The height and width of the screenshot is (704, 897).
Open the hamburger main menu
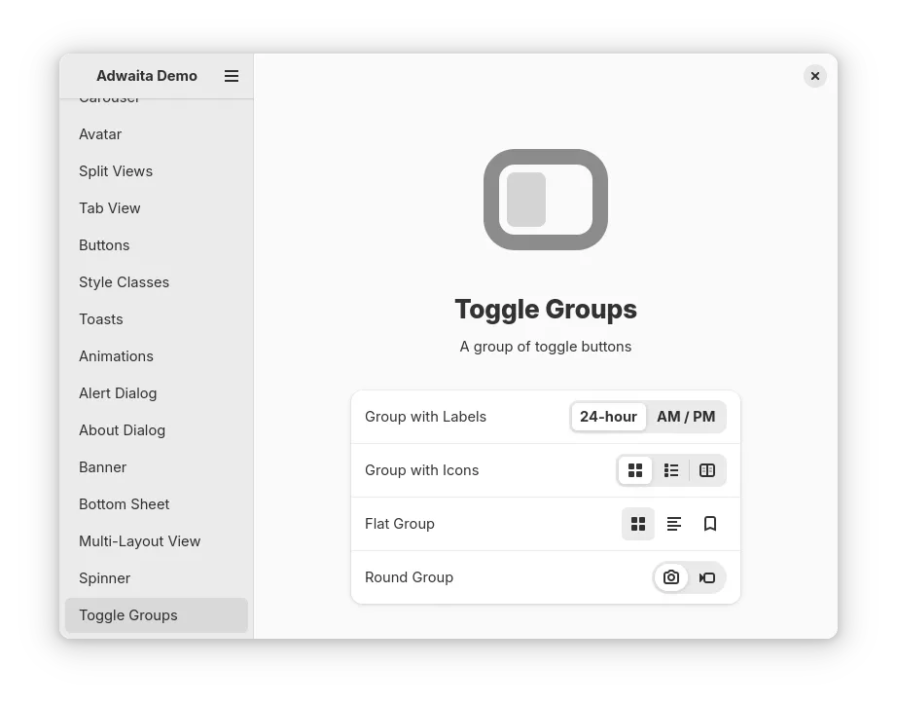(x=232, y=76)
